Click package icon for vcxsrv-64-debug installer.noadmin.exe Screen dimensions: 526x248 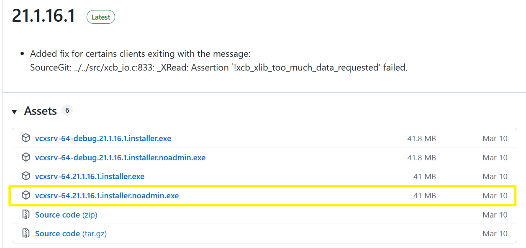pos(26,157)
